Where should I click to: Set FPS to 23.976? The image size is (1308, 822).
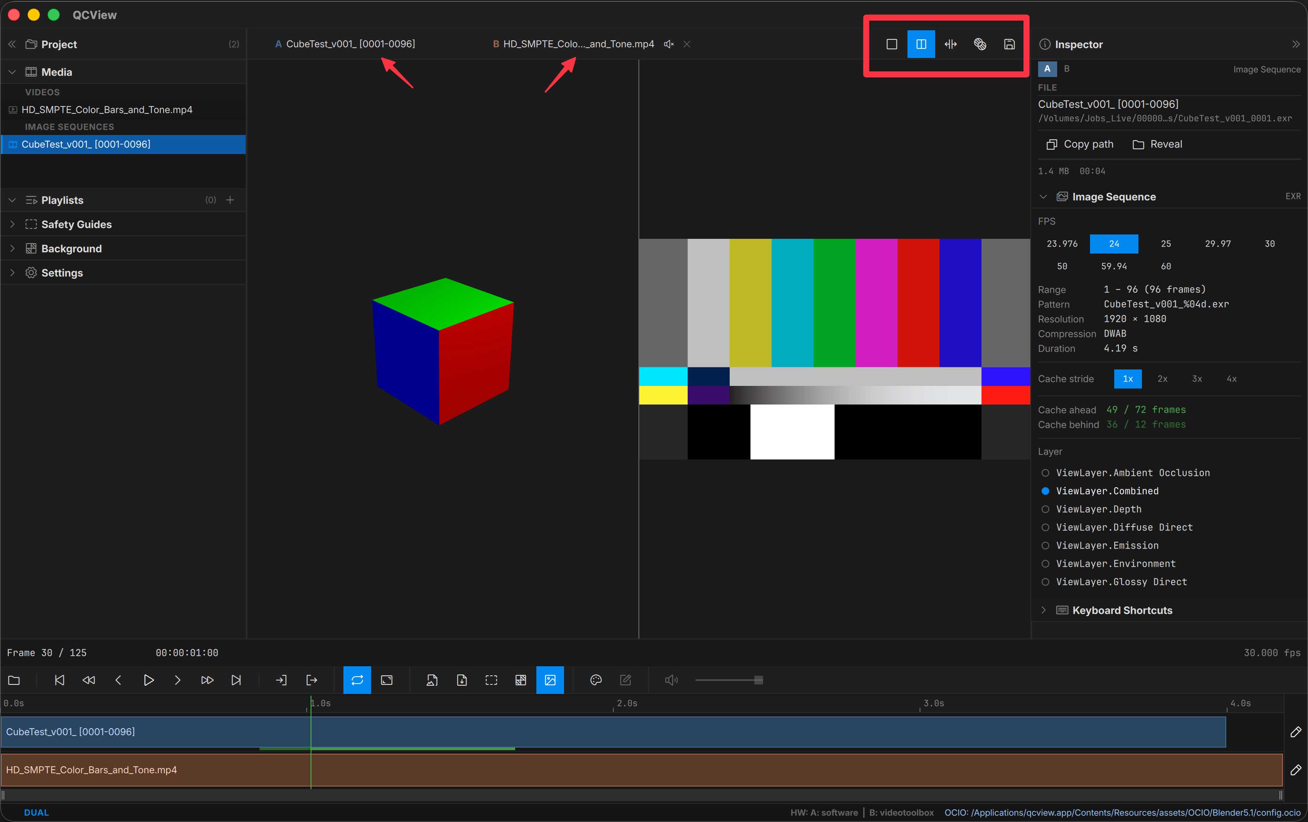click(x=1062, y=244)
